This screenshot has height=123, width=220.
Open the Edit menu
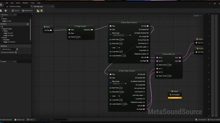click(12, 3)
